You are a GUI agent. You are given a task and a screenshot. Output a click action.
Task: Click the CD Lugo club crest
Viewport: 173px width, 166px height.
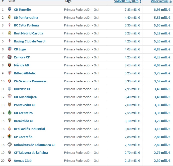pos(9,49)
